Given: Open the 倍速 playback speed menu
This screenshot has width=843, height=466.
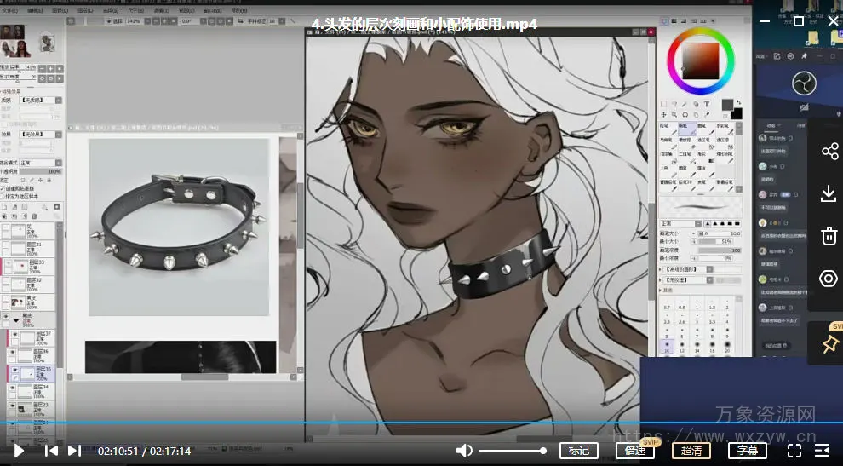Looking at the screenshot, I should [634, 451].
